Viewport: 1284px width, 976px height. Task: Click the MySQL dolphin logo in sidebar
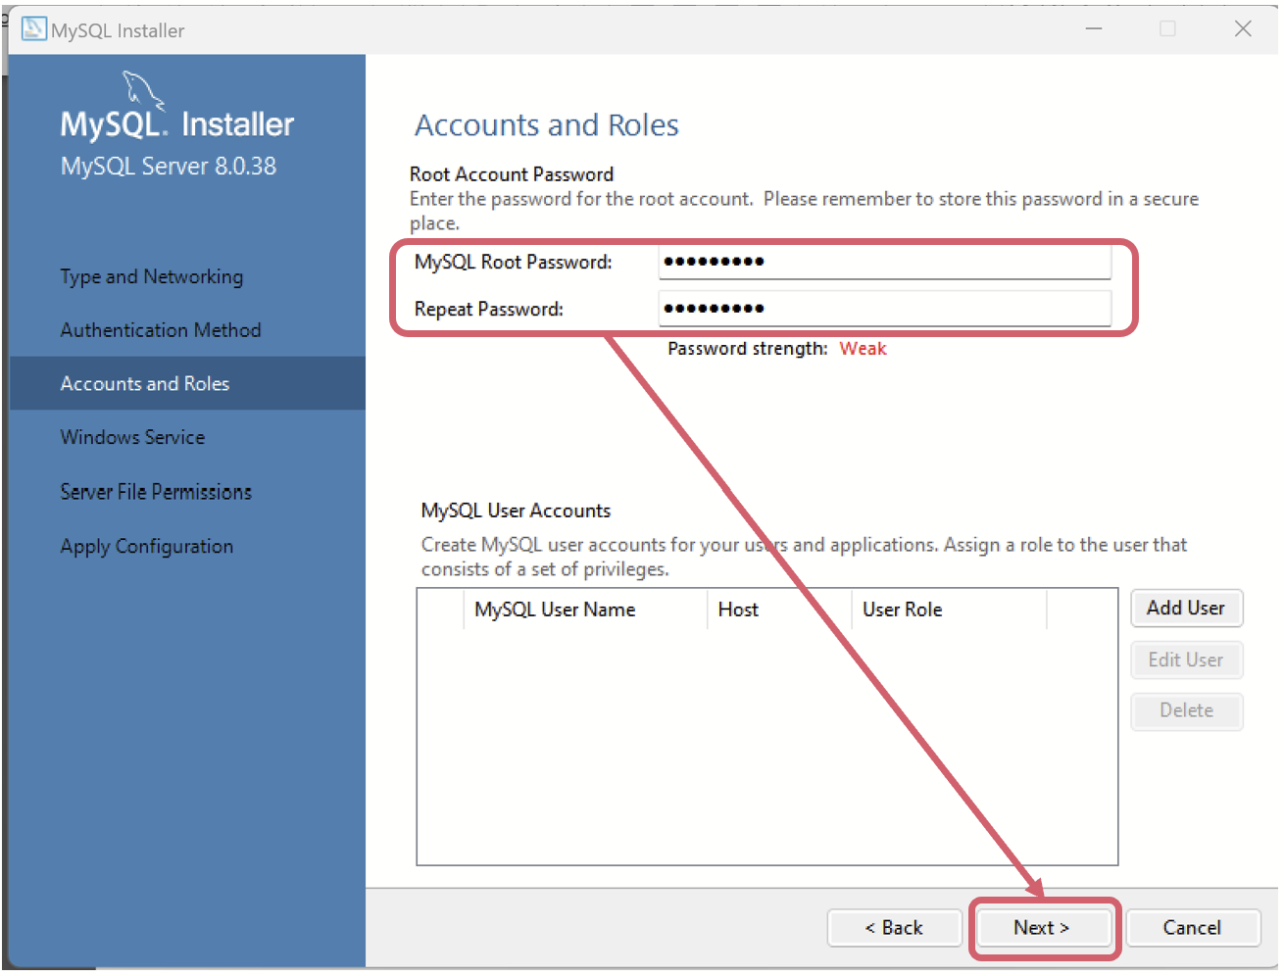tap(143, 90)
